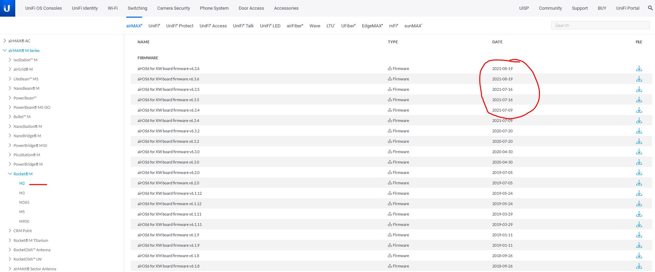655x272 pixels.
Task: Open the Support link
Action: pos(580,8)
